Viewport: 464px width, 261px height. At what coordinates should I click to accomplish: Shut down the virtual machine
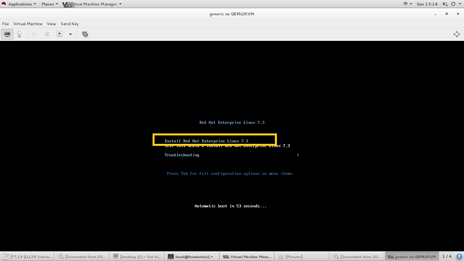tap(59, 34)
